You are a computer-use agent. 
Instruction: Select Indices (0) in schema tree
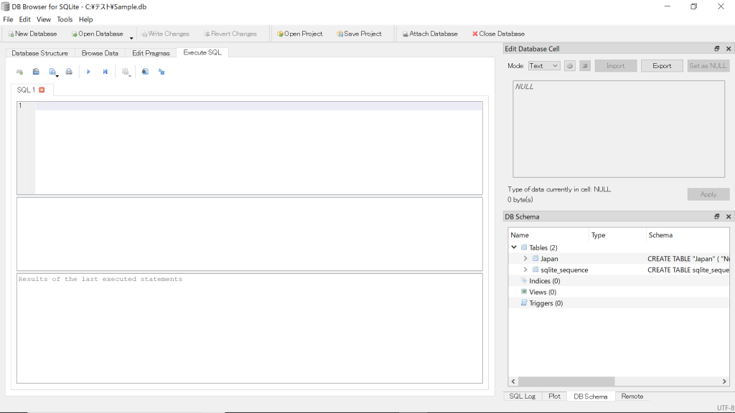tap(544, 281)
